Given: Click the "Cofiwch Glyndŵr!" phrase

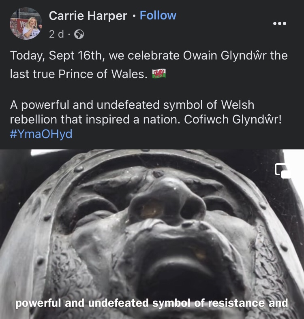Looking at the screenshot, I should point(233,119).
